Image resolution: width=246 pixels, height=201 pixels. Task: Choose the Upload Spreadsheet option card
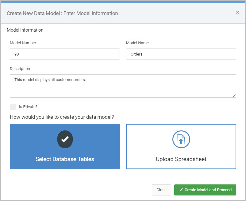(181, 147)
